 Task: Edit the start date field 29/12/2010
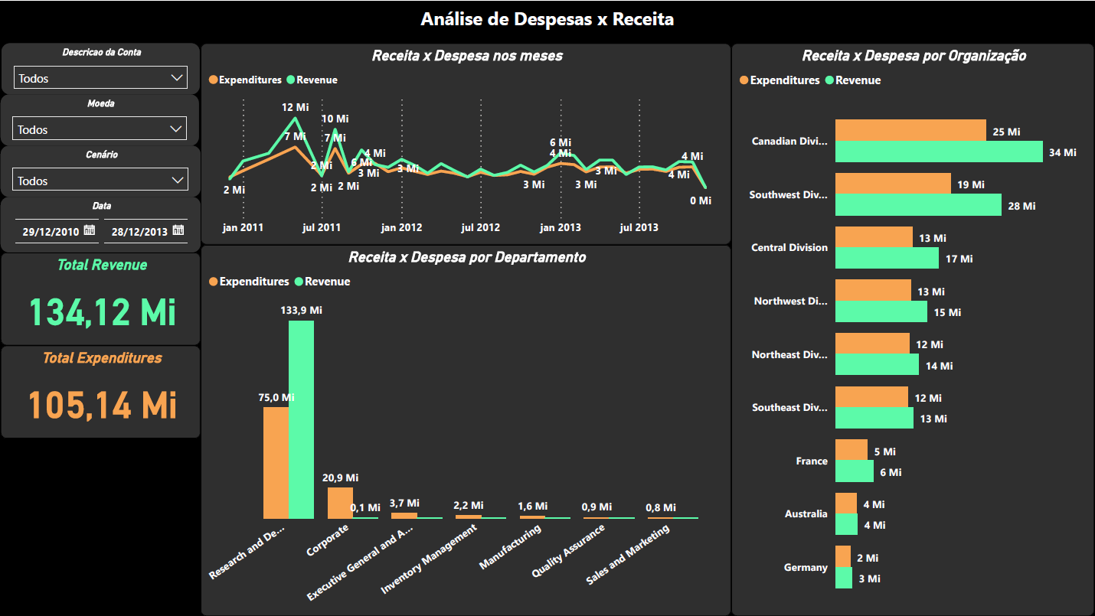(51, 231)
